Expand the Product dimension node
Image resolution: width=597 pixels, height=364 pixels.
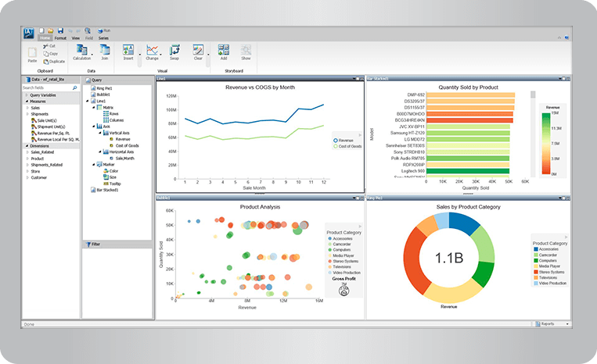(27, 159)
